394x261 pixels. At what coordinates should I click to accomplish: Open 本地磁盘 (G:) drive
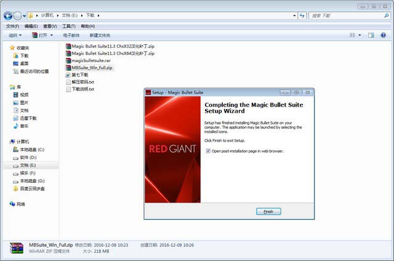pyautogui.click(x=29, y=181)
